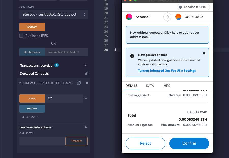The image size is (229, 158).
Task: Enable the Publish to IPFS checkbox
Action: [21, 36]
